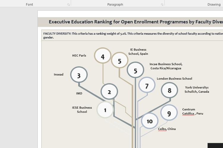Click the IESE Business School label

click(x=82, y=110)
